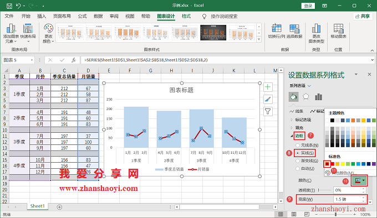This screenshot has width=377, height=218.
Task: Select Fill & Line paint bucket icon
Action: (x=294, y=97)
